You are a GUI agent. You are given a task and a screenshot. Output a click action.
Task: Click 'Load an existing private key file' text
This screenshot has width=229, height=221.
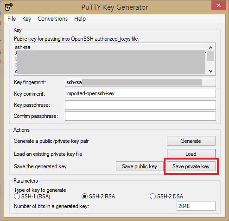pos(48,154)
